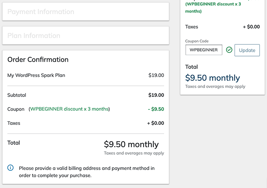This screenshot has width=267, height=188.
Task: Click the - $9.50 coupon discount amount
Action: (x=156, y=109)
